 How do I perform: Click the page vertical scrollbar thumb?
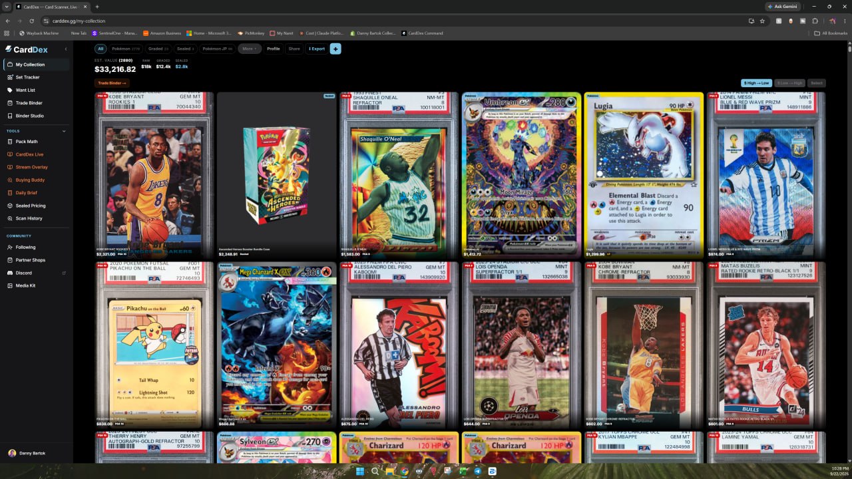pyautogui.click(x=849, y=48)
